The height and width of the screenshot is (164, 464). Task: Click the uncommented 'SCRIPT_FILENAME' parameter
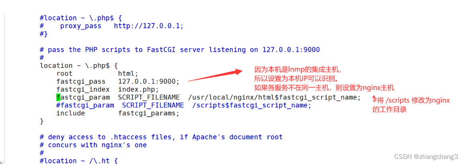pyautogui.click(x=149, y=98)
